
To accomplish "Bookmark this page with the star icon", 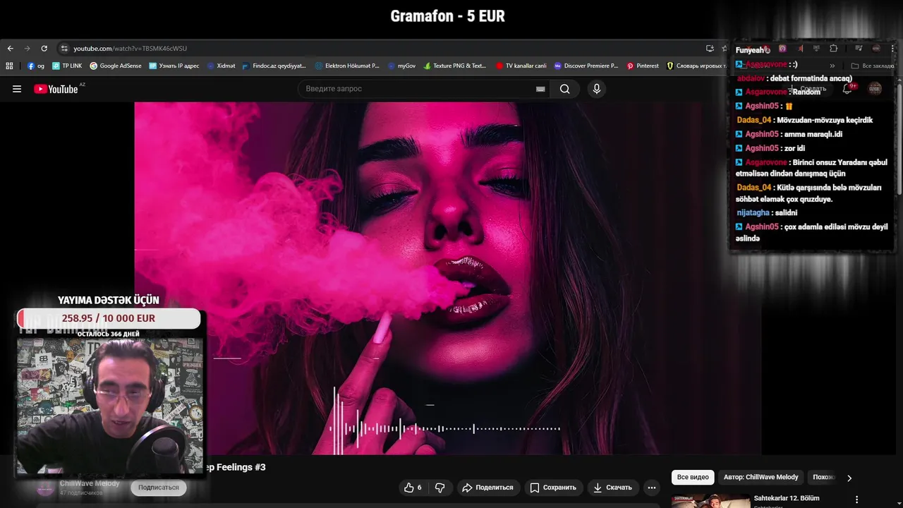I will (725, 49).
